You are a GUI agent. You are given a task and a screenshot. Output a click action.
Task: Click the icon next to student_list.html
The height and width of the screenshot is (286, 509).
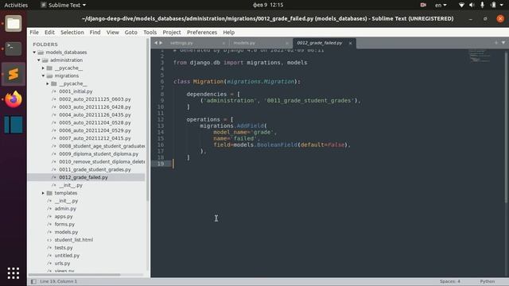49,240
